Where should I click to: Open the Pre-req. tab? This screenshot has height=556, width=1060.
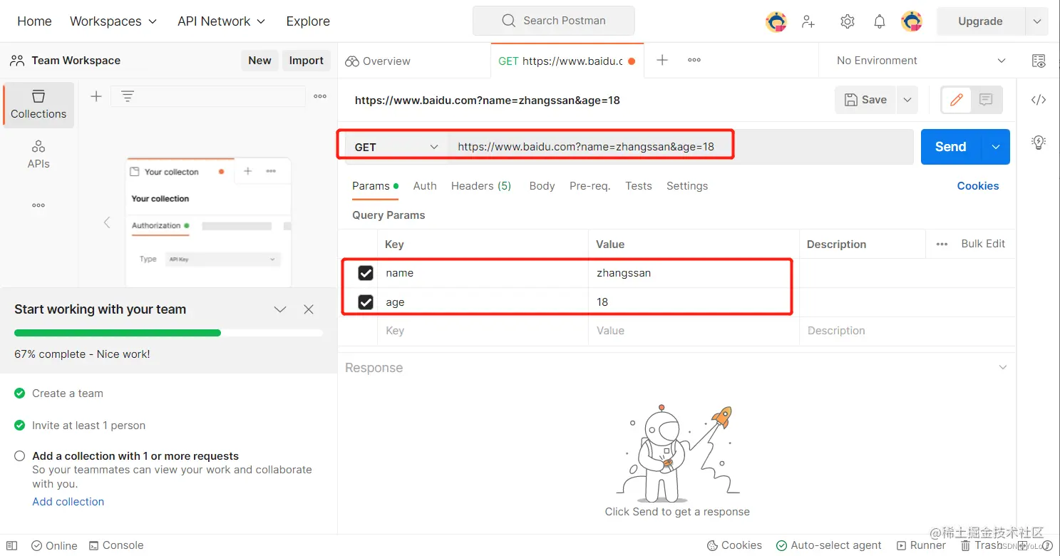pyautogui.click(x=590, y=186)
